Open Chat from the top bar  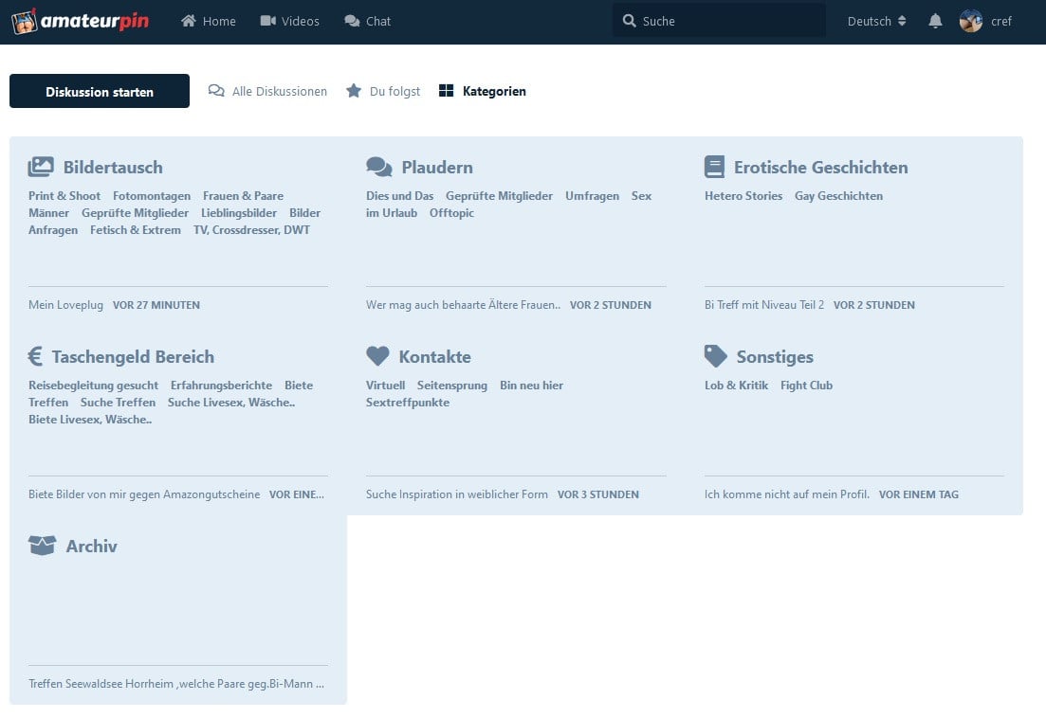pos(367,21)
